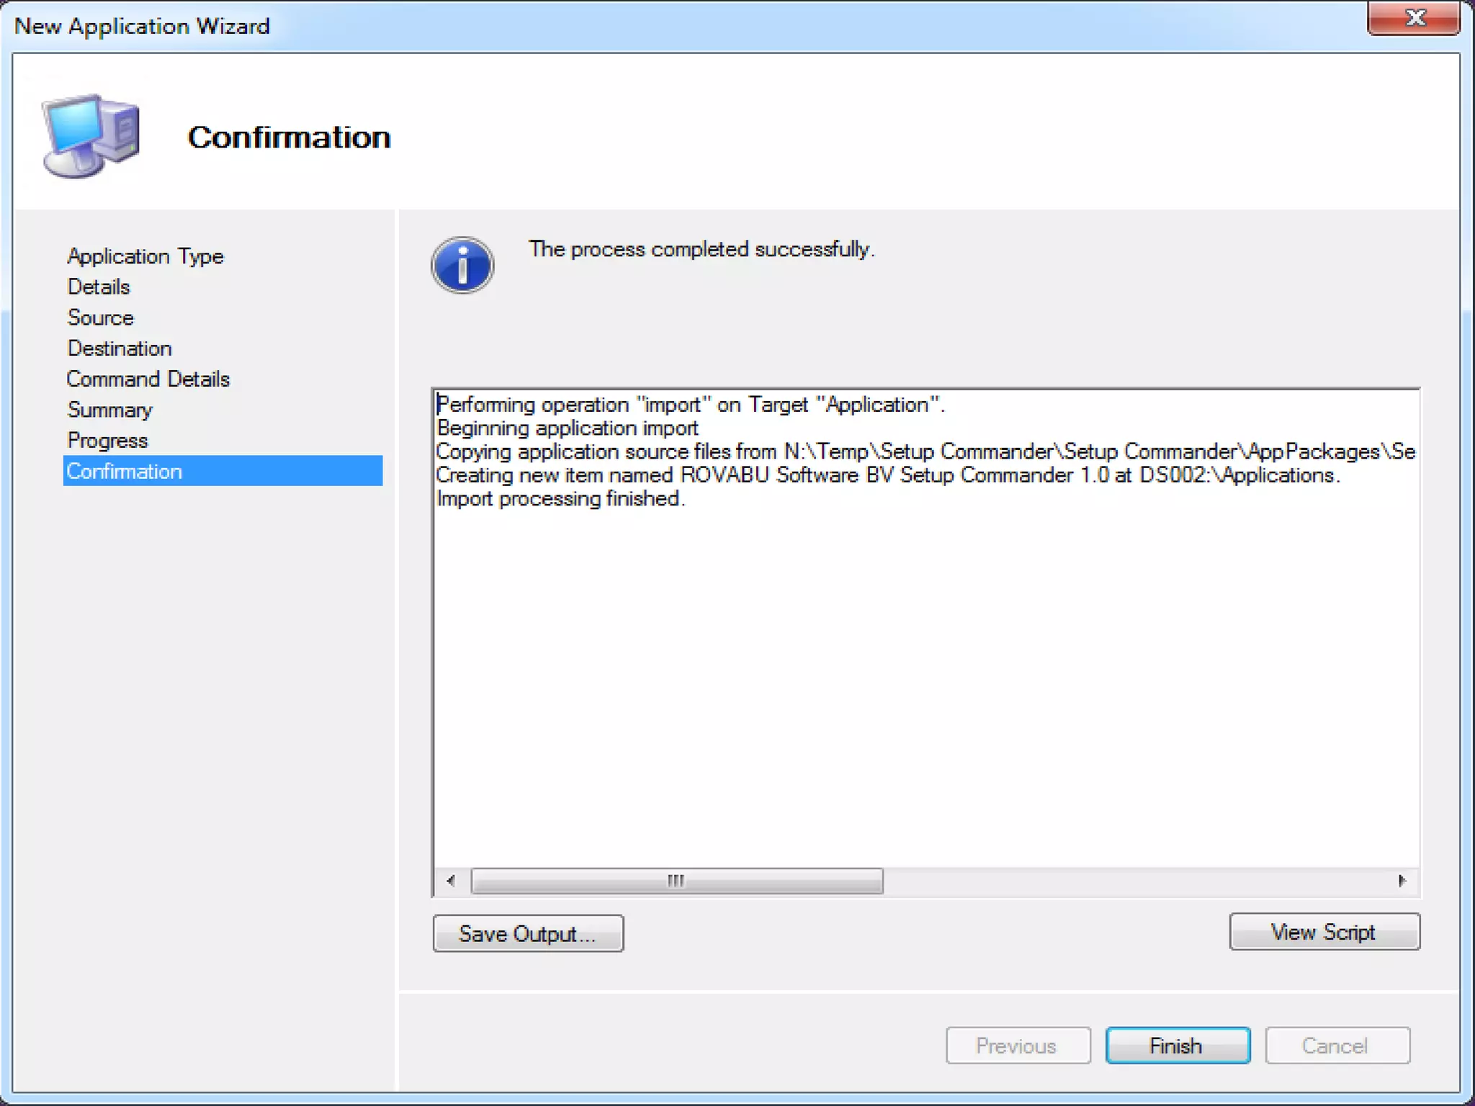Open the View Script button
1475x1106 pixels.
[x=1324, y=932]
